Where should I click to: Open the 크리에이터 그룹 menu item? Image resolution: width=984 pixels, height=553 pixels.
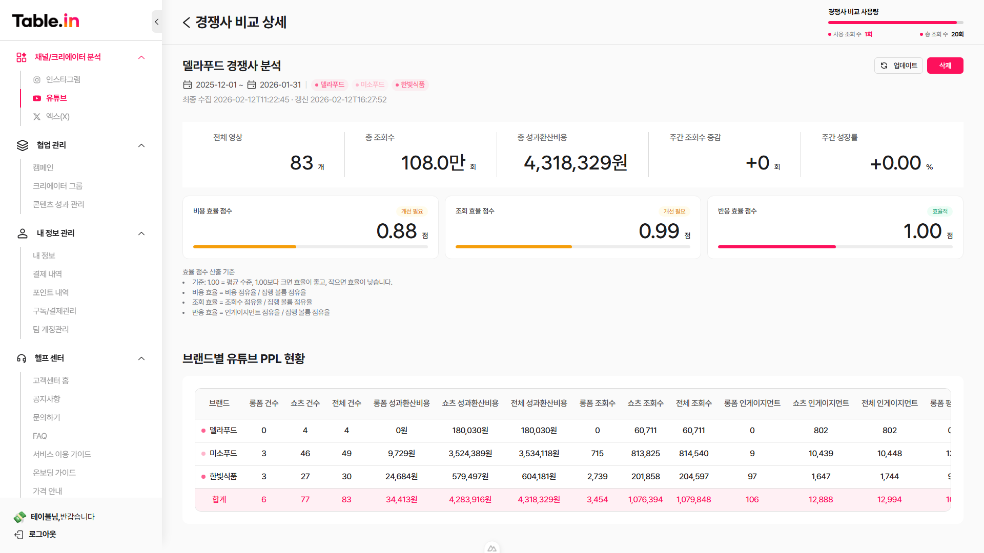[57, 186]
